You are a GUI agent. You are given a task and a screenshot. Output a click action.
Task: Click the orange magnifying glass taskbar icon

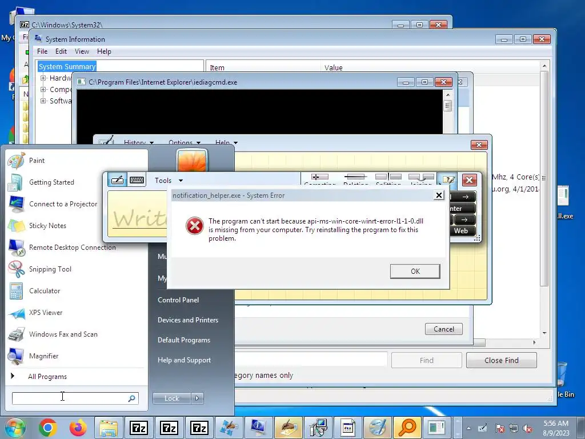(x=407, y=428)
